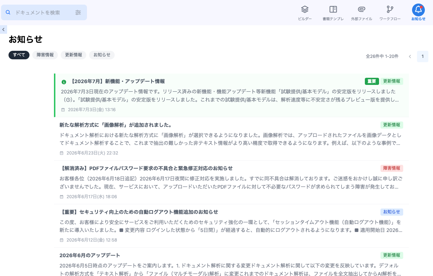Image resolution: width=433 pixels, height=276 pixels.
Task: Open the ワークフロー workflow icon
Action: tap(390, 10)
